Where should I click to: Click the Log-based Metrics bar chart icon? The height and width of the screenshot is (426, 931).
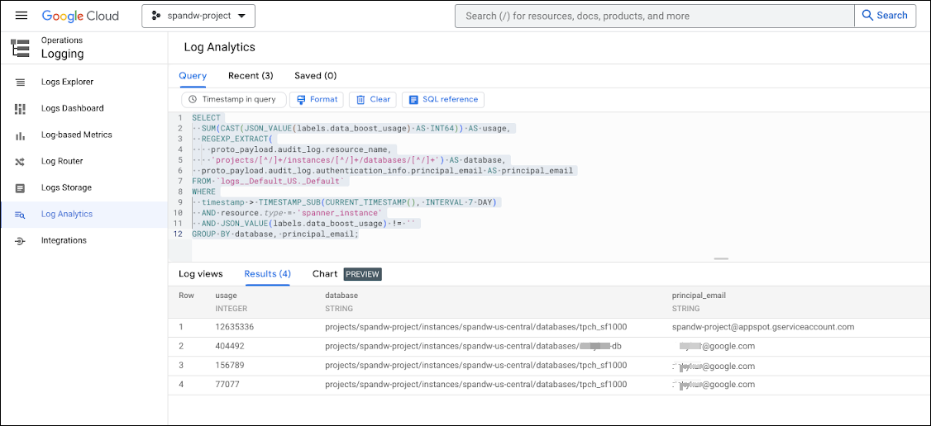tap(21, 135)
